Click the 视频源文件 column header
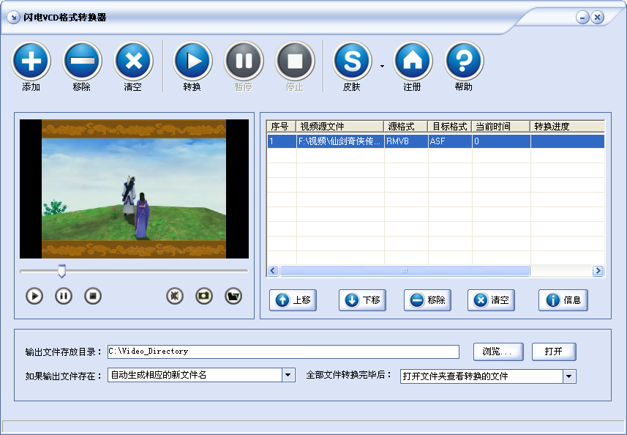The image size is (627, 435). tap(339, 127)
